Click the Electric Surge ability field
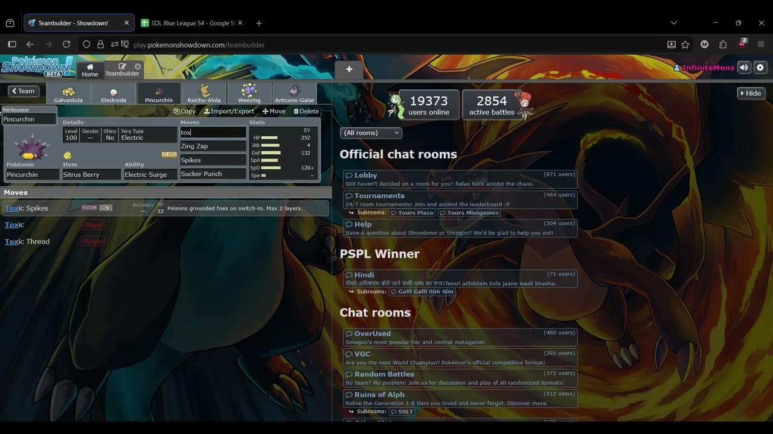773x434 pixels. [x=150, y=175]
